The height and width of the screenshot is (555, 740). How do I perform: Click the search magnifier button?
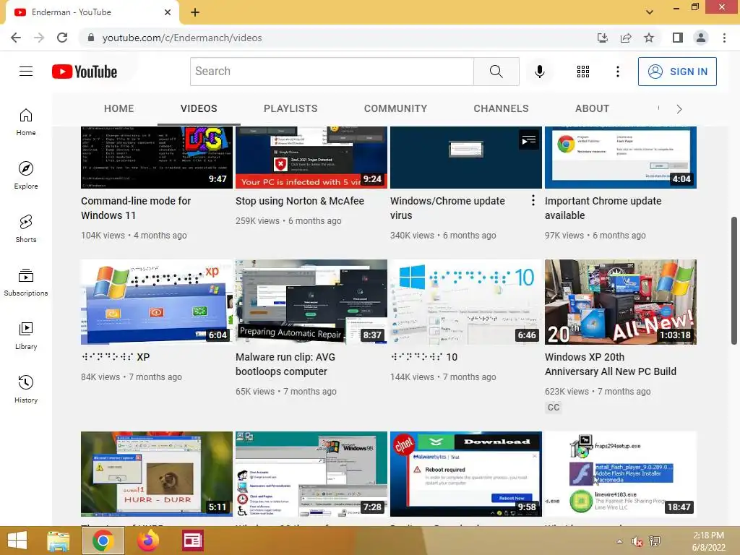click(496, 72)
